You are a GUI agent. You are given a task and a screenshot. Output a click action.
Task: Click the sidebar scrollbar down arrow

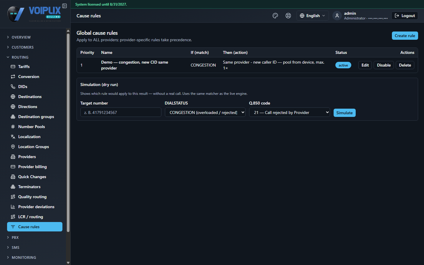point(68,263)
